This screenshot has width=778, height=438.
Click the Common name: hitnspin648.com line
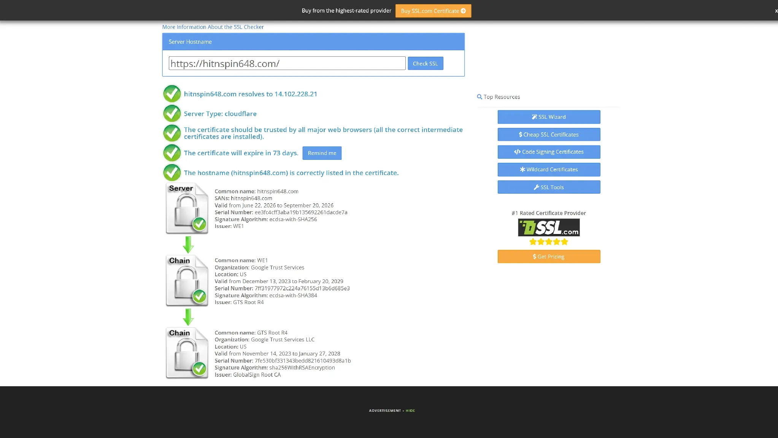(x=257, y=191)
